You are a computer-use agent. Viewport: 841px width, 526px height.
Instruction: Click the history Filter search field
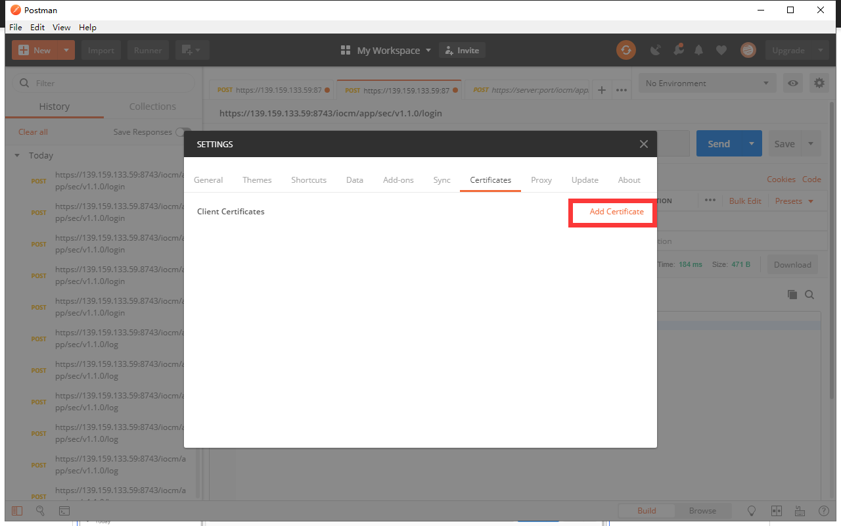click(x=104, y=84)
